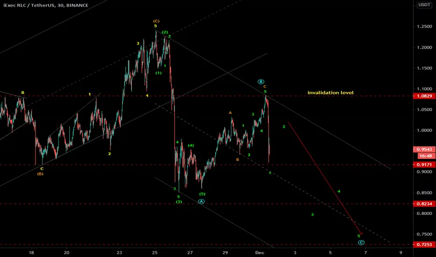
Task: Click the current price label 0.9543
Action: (x=424, y=150)
